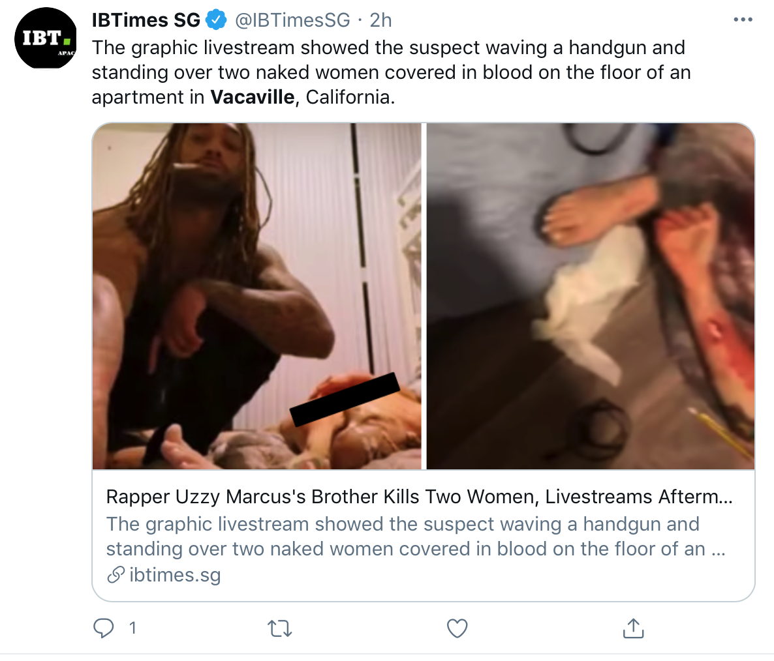Viewport: 774px width, 661px height.
Task: Open the IBT profile avatar
Action: (x=45, y=39)
